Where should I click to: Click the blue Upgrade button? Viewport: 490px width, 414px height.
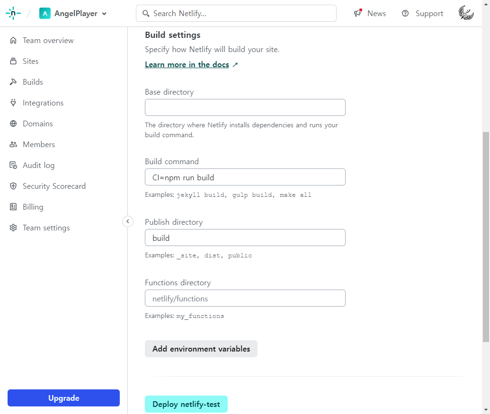tap(64, 398)
